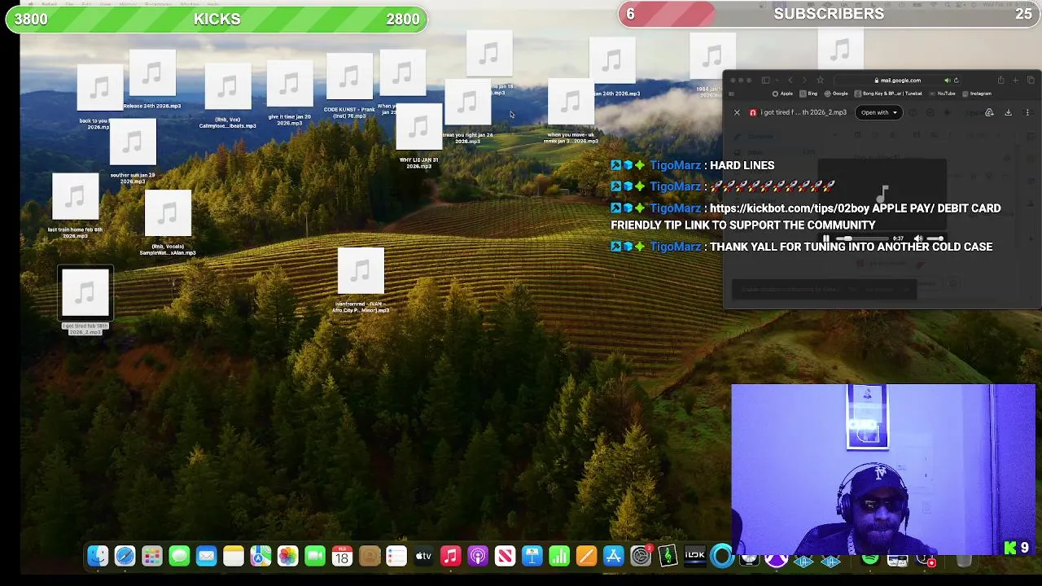This screenshot has width=1042, height=586.
Task: Open Podcasts app in the dock
Action: pos(478,556)
